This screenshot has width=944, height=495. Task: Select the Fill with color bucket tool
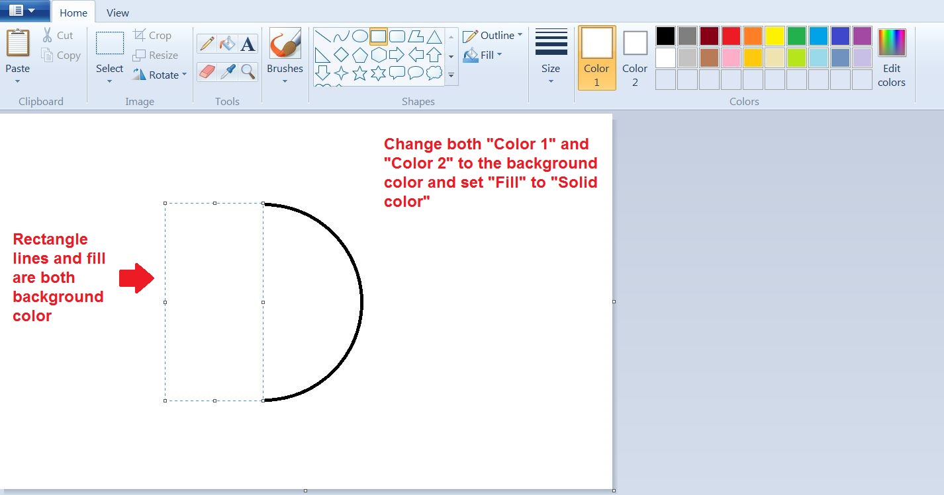pyautogui.click(x=228, y=44)
